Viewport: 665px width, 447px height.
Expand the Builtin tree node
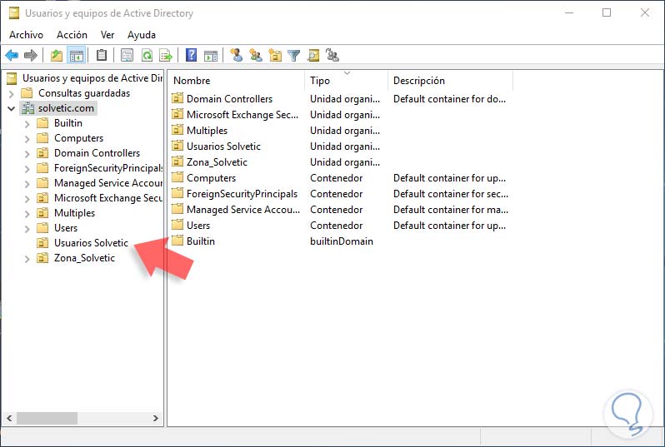tap(27, 124)
